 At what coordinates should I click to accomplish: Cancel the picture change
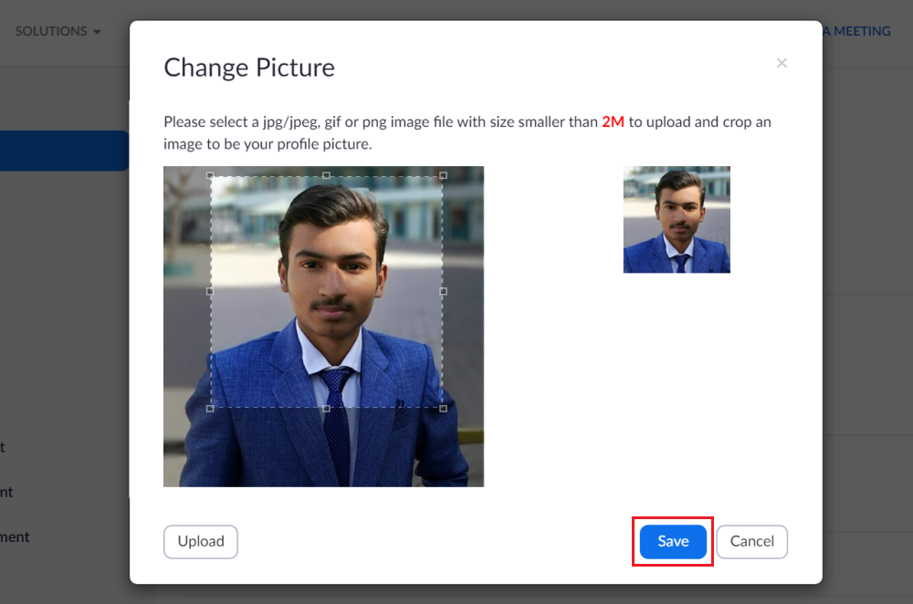pos(751,541)
